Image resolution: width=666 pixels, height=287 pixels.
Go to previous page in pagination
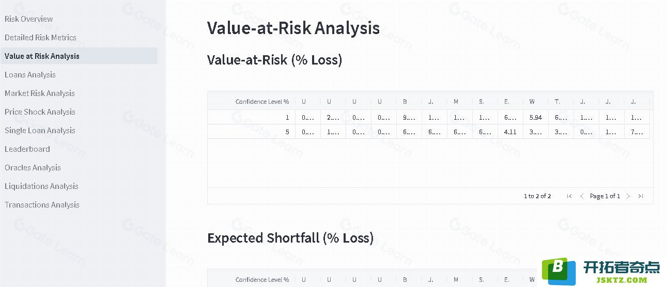point(582,196)
